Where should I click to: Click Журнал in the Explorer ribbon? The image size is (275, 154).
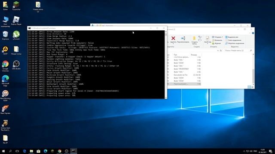[217, 43]
